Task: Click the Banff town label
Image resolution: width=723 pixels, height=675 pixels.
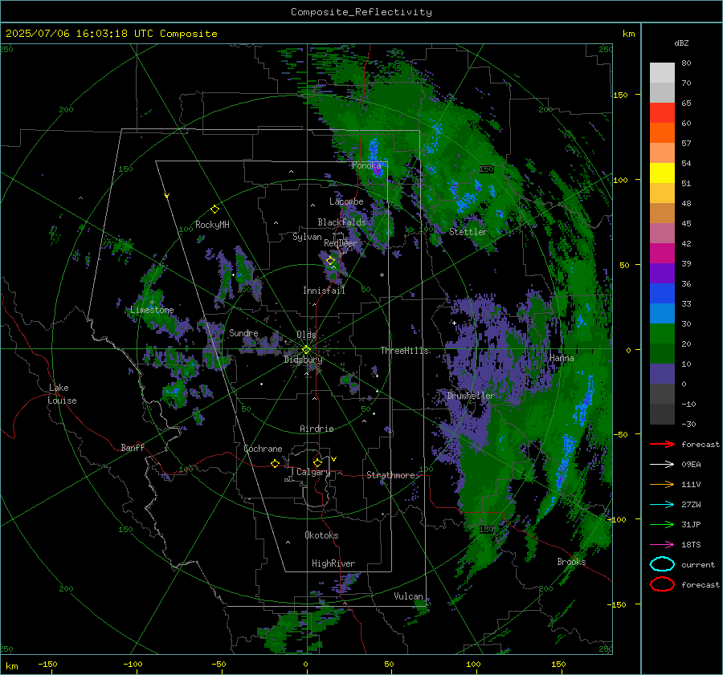Action: point(133,447)
